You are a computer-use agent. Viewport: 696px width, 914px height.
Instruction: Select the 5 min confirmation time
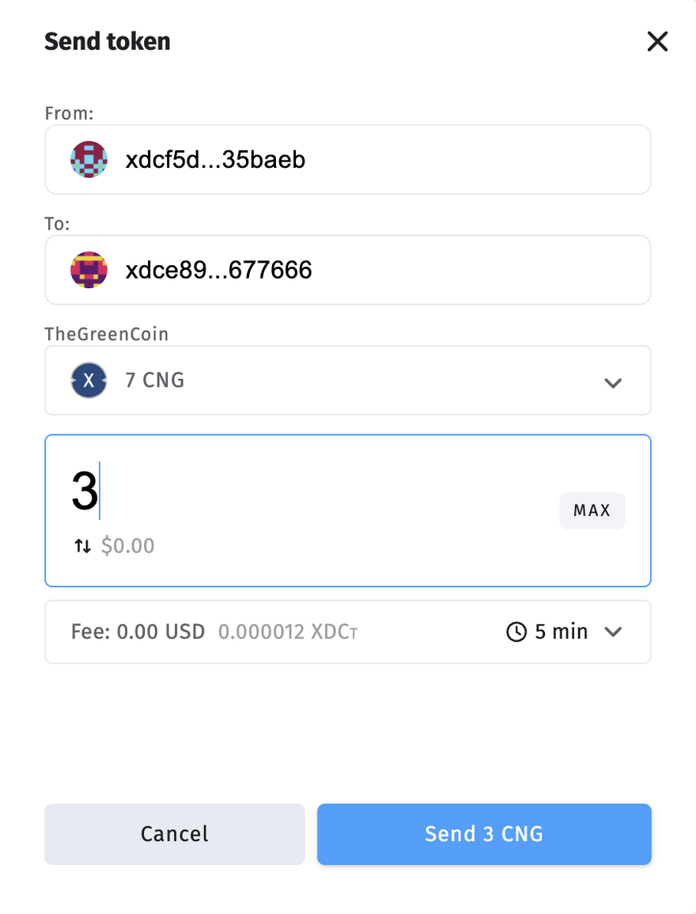tap(562, 631)
